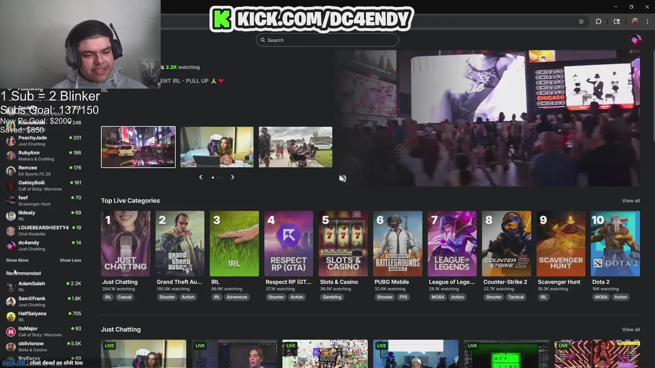655x368 pixels.
Task: Click the FPS tag under PUBG Mobile
Action: [403, 297]
